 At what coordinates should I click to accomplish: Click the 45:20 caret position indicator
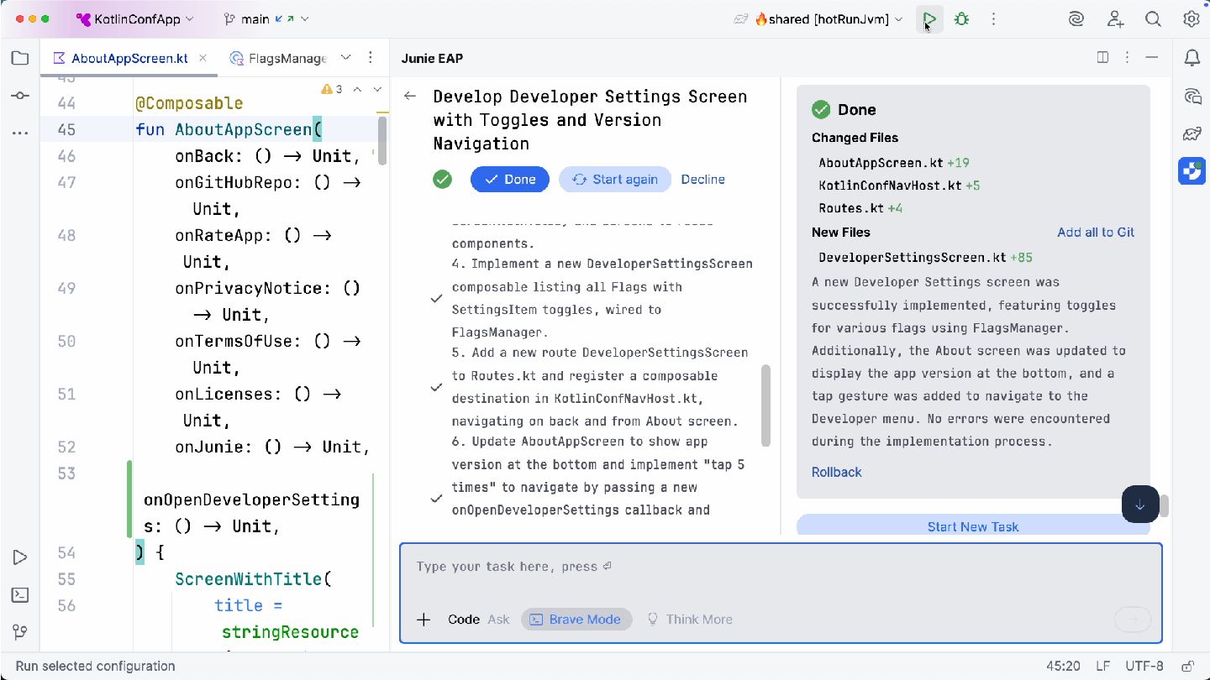click(1063, 667)
